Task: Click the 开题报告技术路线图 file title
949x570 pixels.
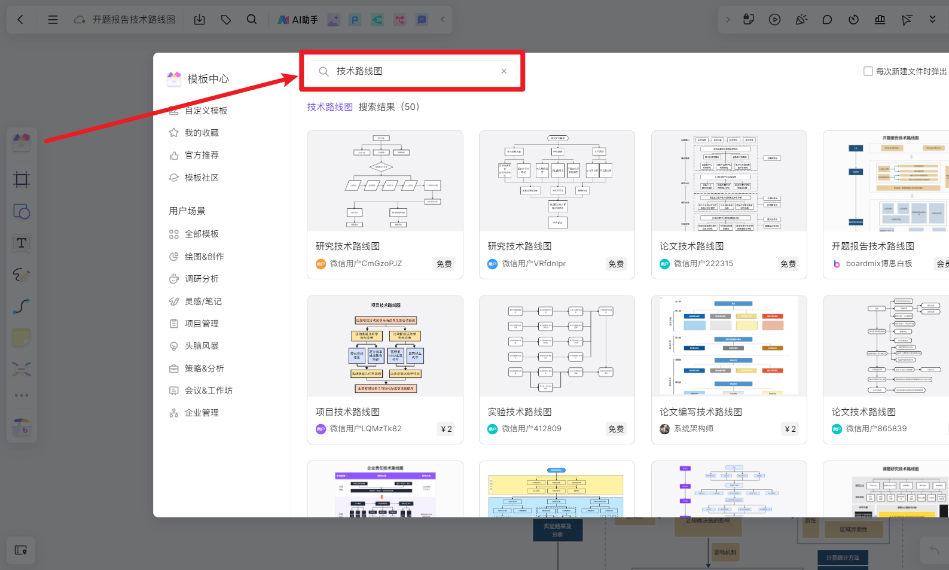Action: [134, 20]
